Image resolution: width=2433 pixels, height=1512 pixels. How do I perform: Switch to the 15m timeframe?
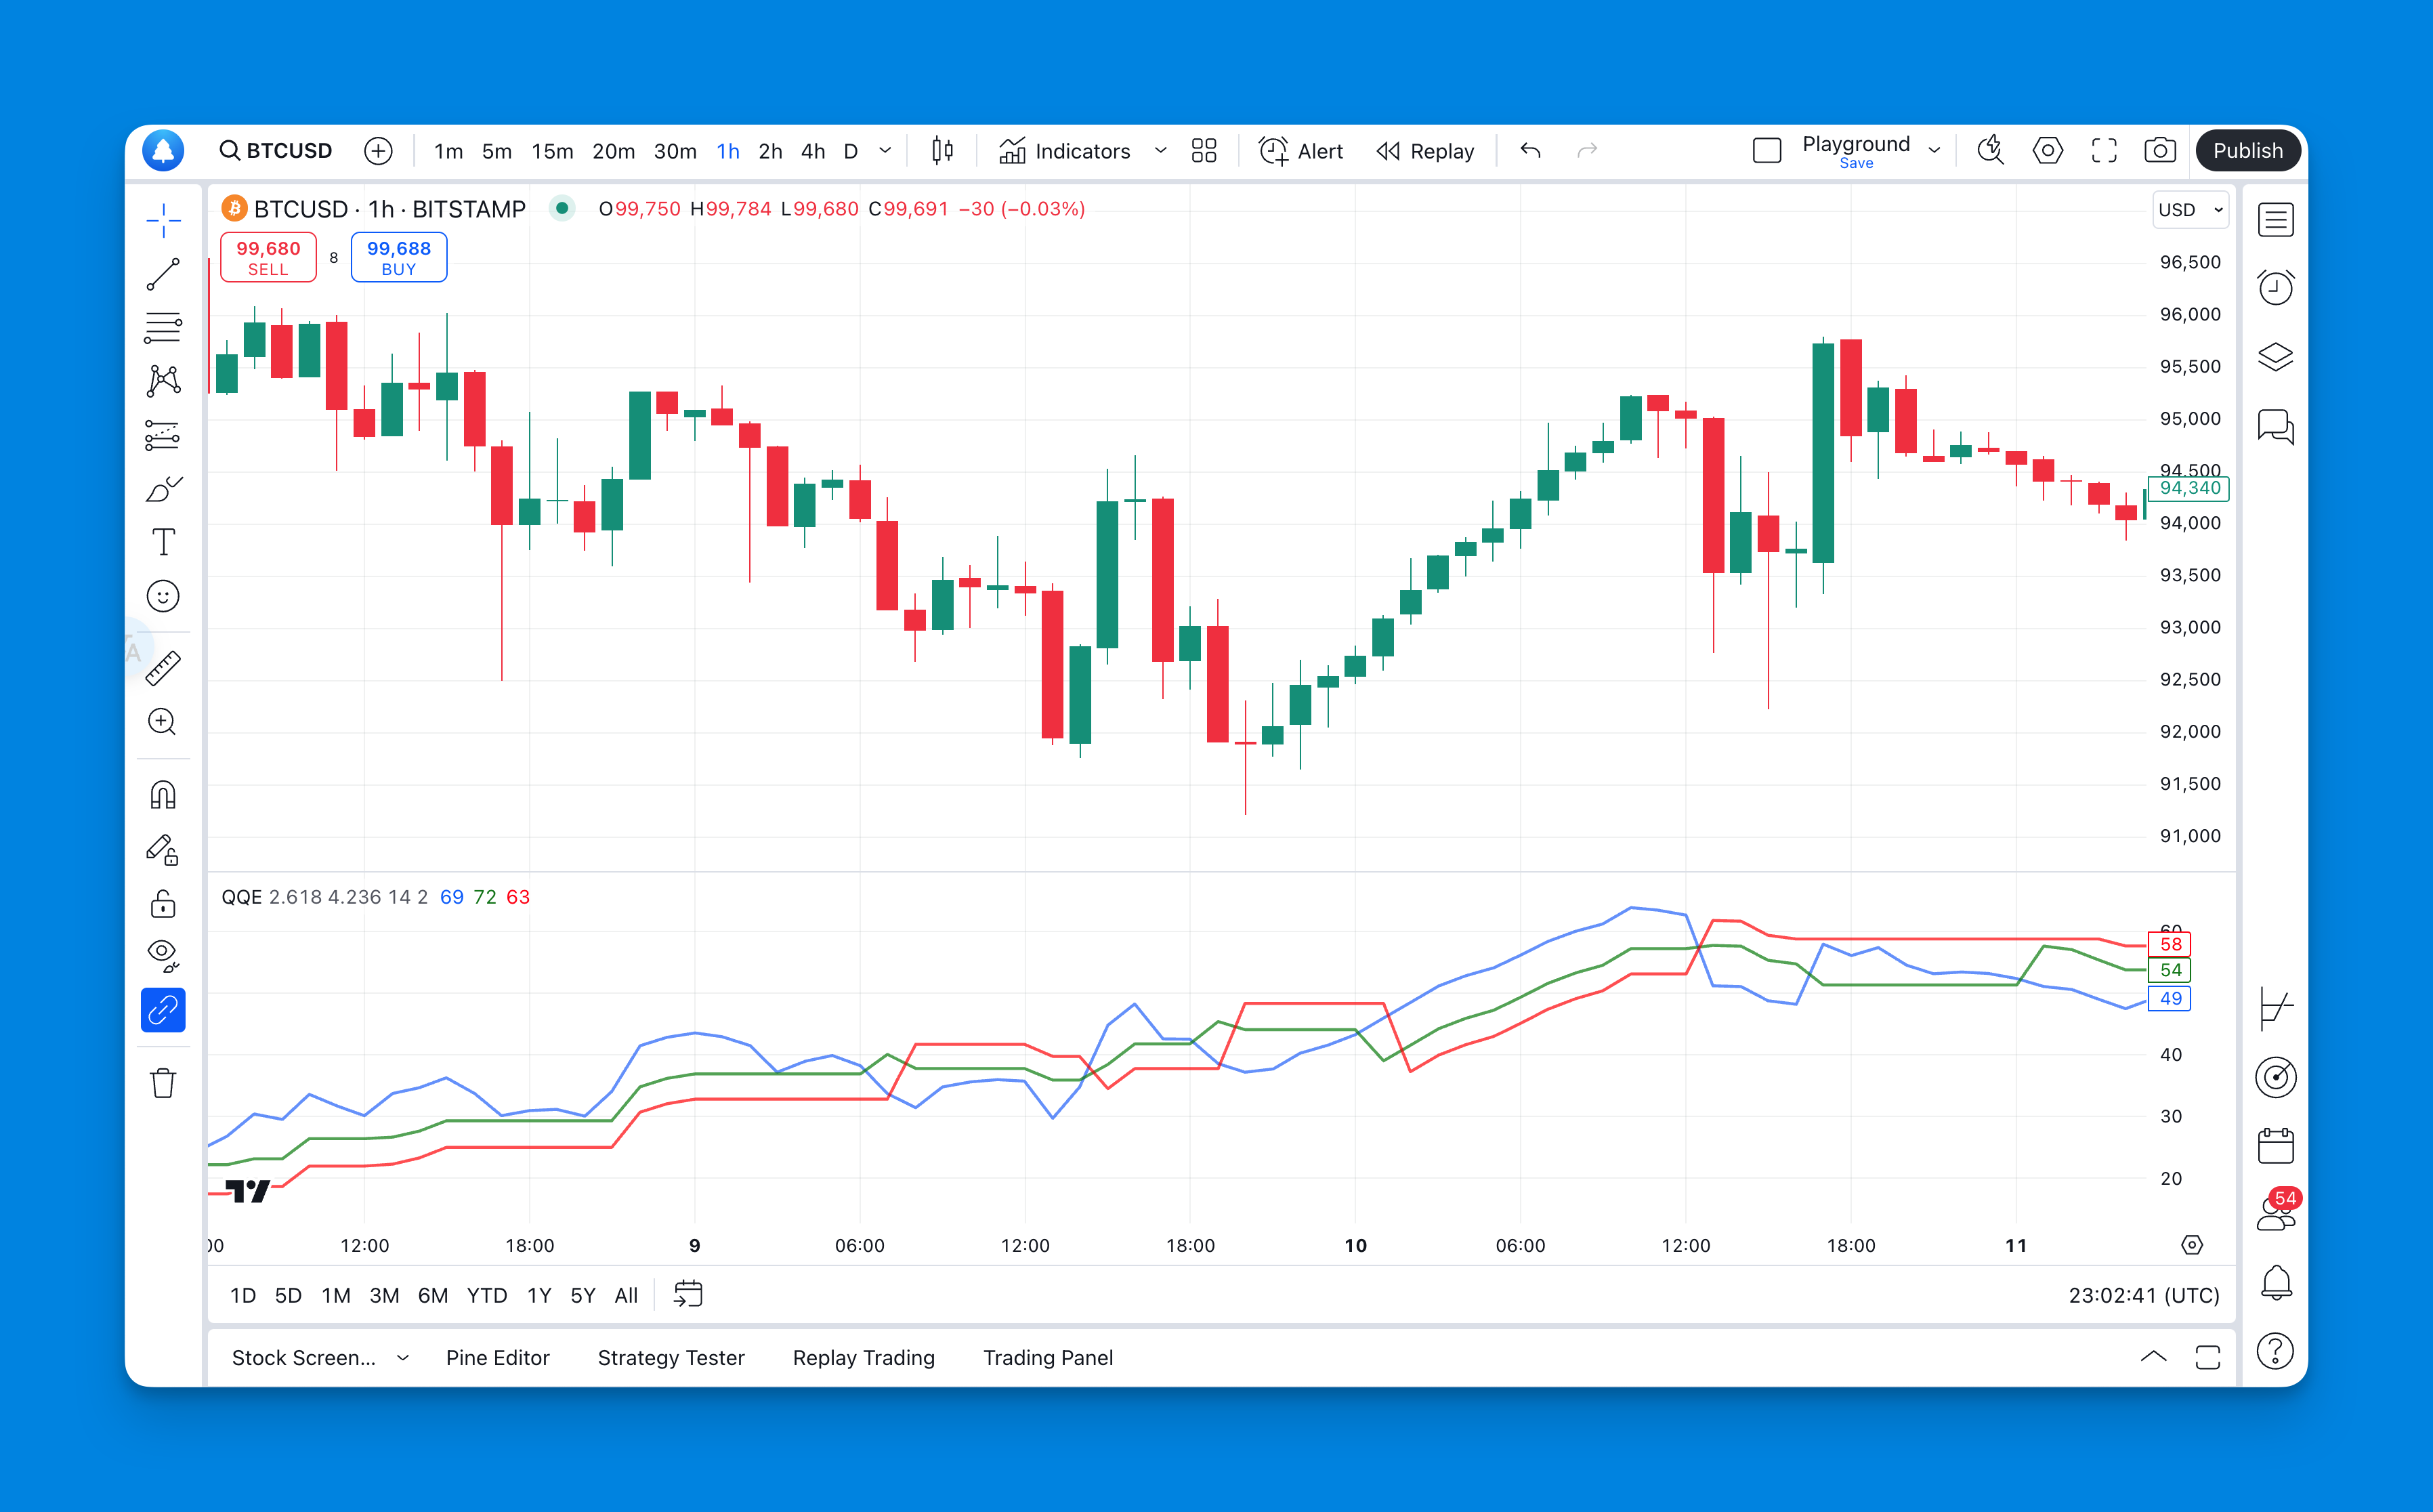(x=552, y=151)
